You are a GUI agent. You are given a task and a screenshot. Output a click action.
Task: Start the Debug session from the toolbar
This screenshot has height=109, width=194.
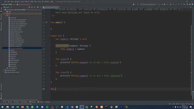[162, 4]
